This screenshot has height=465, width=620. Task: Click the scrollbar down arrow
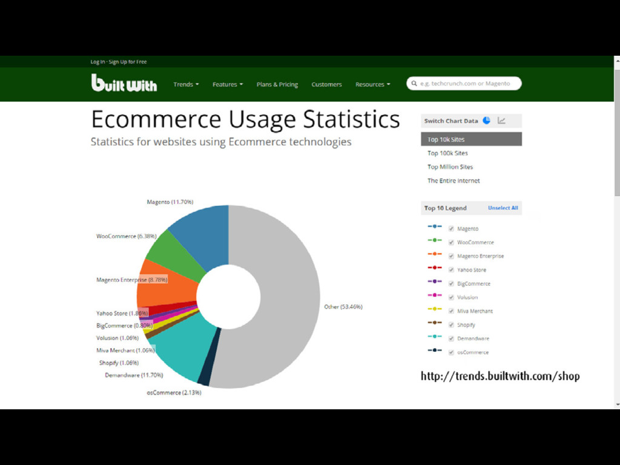(x=617, y=404)
